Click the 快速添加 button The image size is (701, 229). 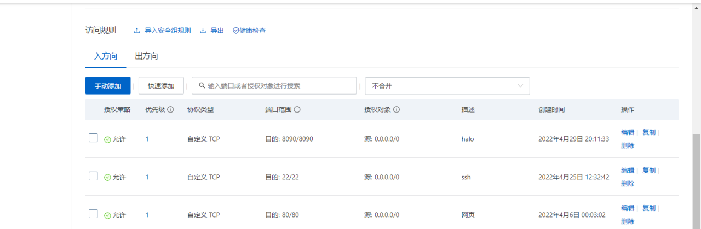click(161, 86)
